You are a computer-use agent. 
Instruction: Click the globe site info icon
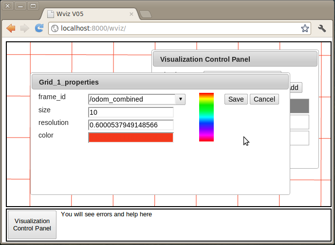tap(55, 29)
